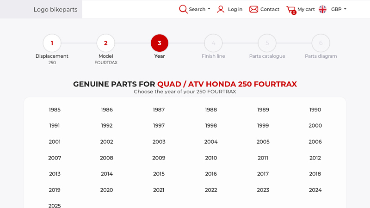Pick year 2017
Viewport: 370px width, 208px height.
[x=263, y=174]
